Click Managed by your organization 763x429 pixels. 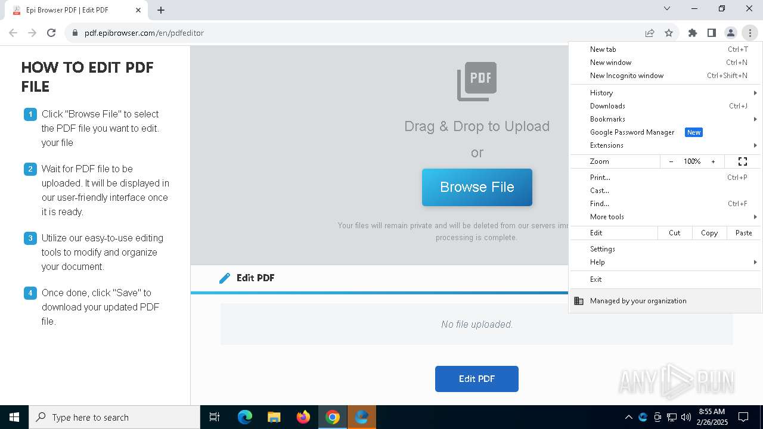(x=665, y=301)
